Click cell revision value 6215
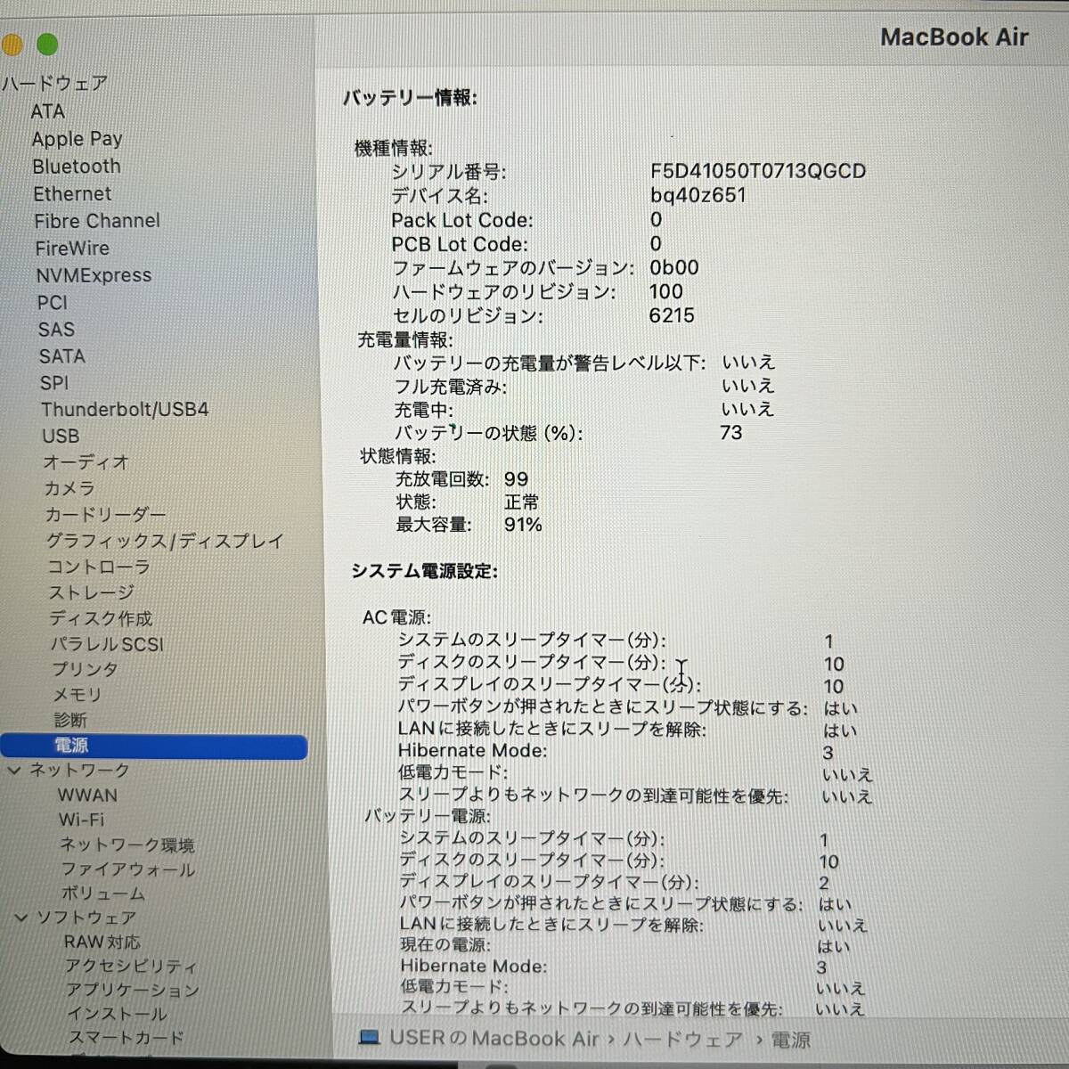This screenshot has height=1069, width=1069. [672, 315]
